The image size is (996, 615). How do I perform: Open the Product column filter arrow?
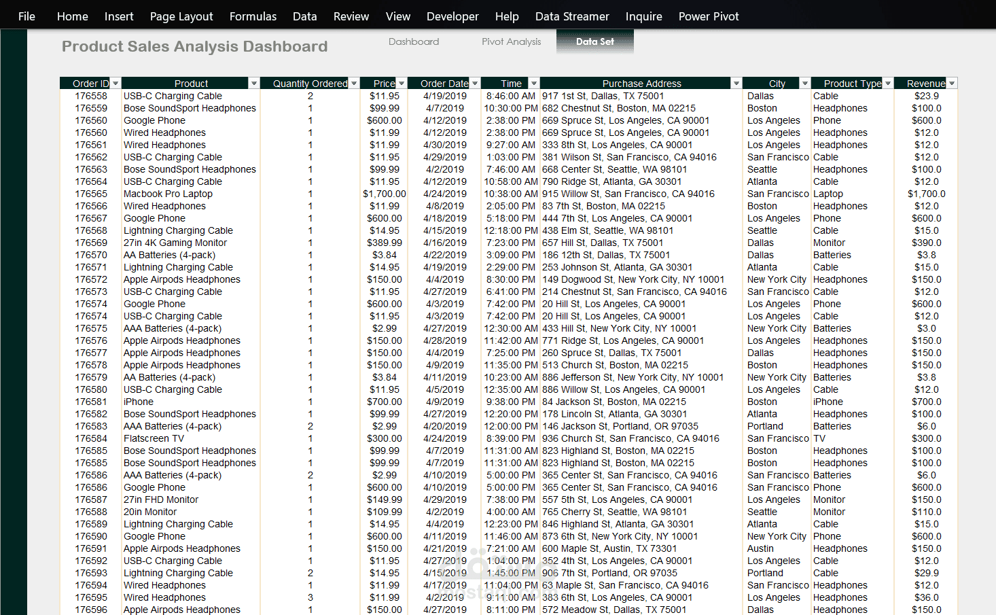coord(254,84)
